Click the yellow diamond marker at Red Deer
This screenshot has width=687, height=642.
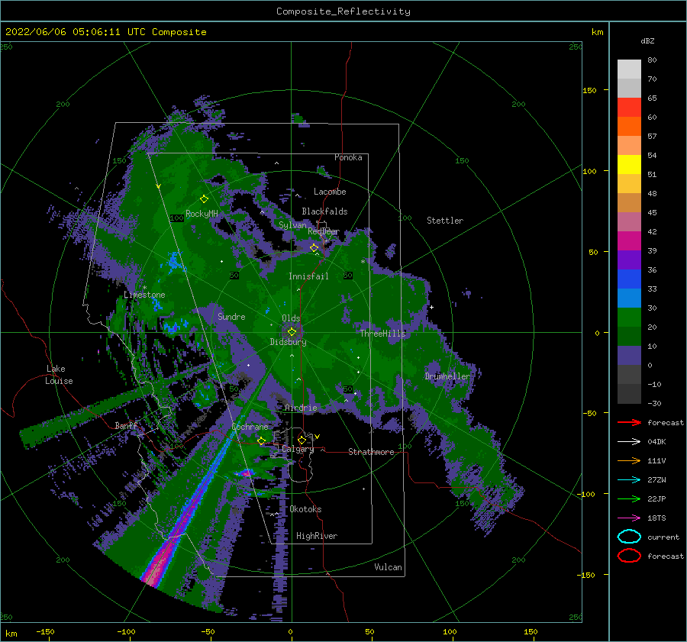pyautogui.click(x=314, y=248)
